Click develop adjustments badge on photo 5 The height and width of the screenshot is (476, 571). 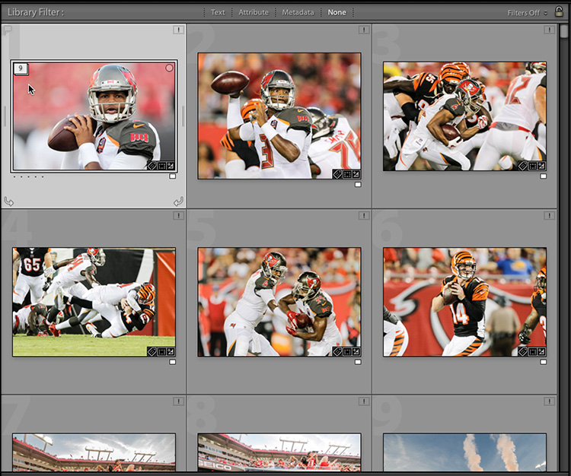(x=356, y=351)
